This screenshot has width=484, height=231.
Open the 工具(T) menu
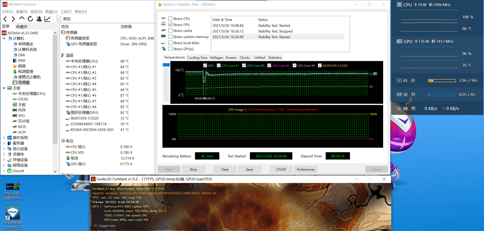tap(66, 12)
